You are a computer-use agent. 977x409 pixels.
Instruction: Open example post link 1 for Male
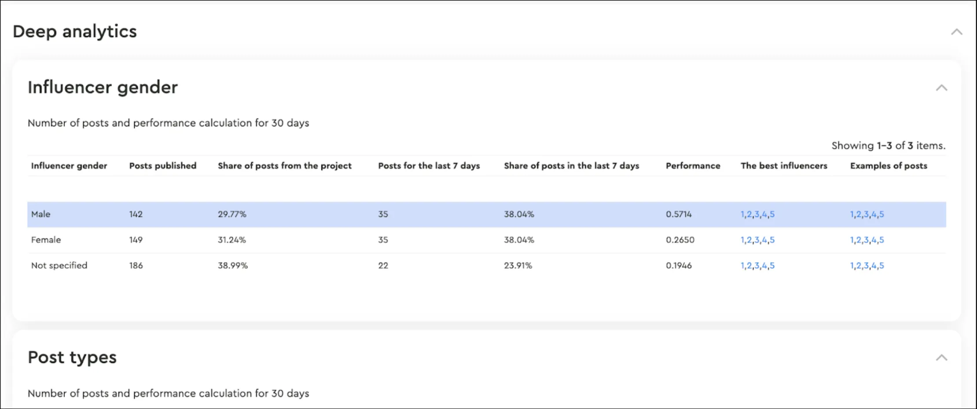(852, 214)
